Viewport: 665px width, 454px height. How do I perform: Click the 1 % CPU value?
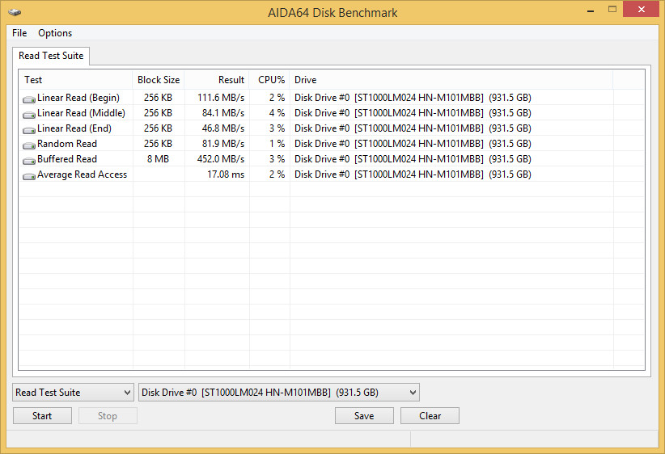[277, 144]
